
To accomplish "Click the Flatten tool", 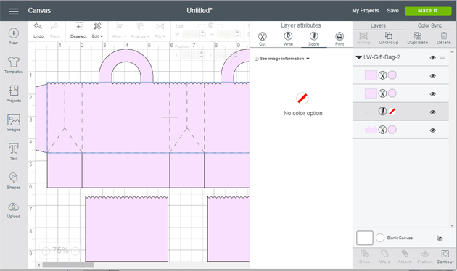I will click(x=424, y=257).
